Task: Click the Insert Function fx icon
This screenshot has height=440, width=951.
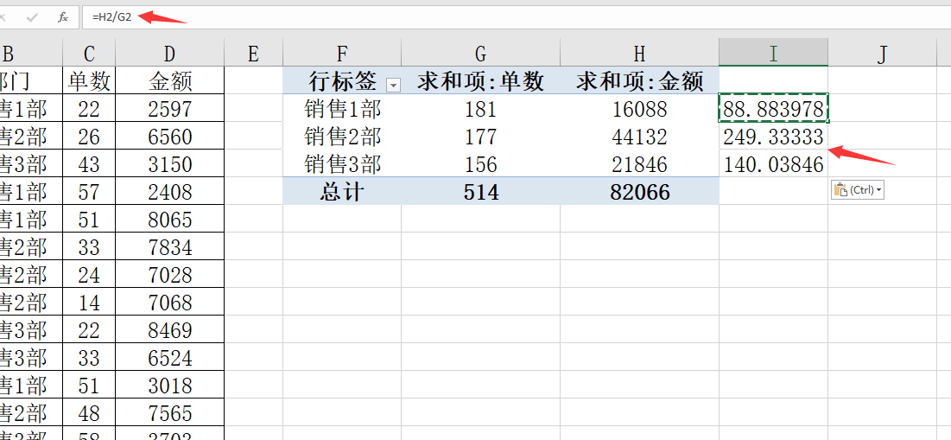Action: pos(63,17)
